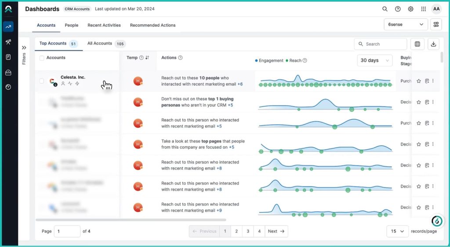Select the All Accounts 105 tab
This screenshot has height=247, width=450.
[x=106, y=43]
